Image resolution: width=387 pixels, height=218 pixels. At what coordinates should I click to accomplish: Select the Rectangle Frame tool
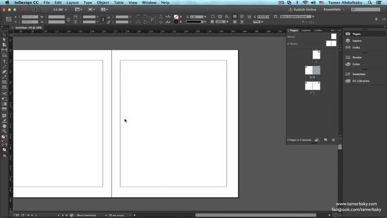(x=4, y=82)
